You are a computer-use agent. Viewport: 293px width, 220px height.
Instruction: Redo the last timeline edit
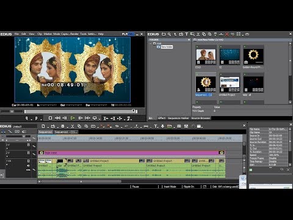click(x=126, y=127)
